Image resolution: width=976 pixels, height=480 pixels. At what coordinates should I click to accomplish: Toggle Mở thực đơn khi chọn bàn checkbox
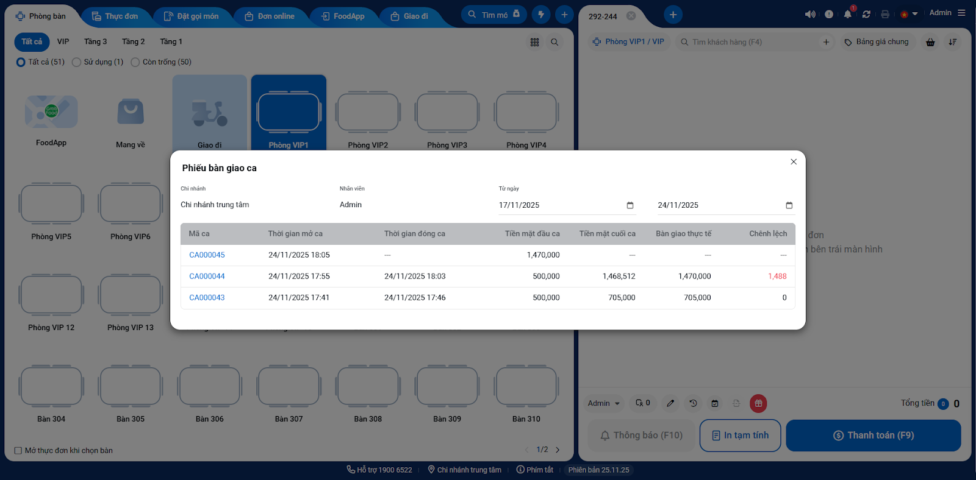click(x=18, y=451)
